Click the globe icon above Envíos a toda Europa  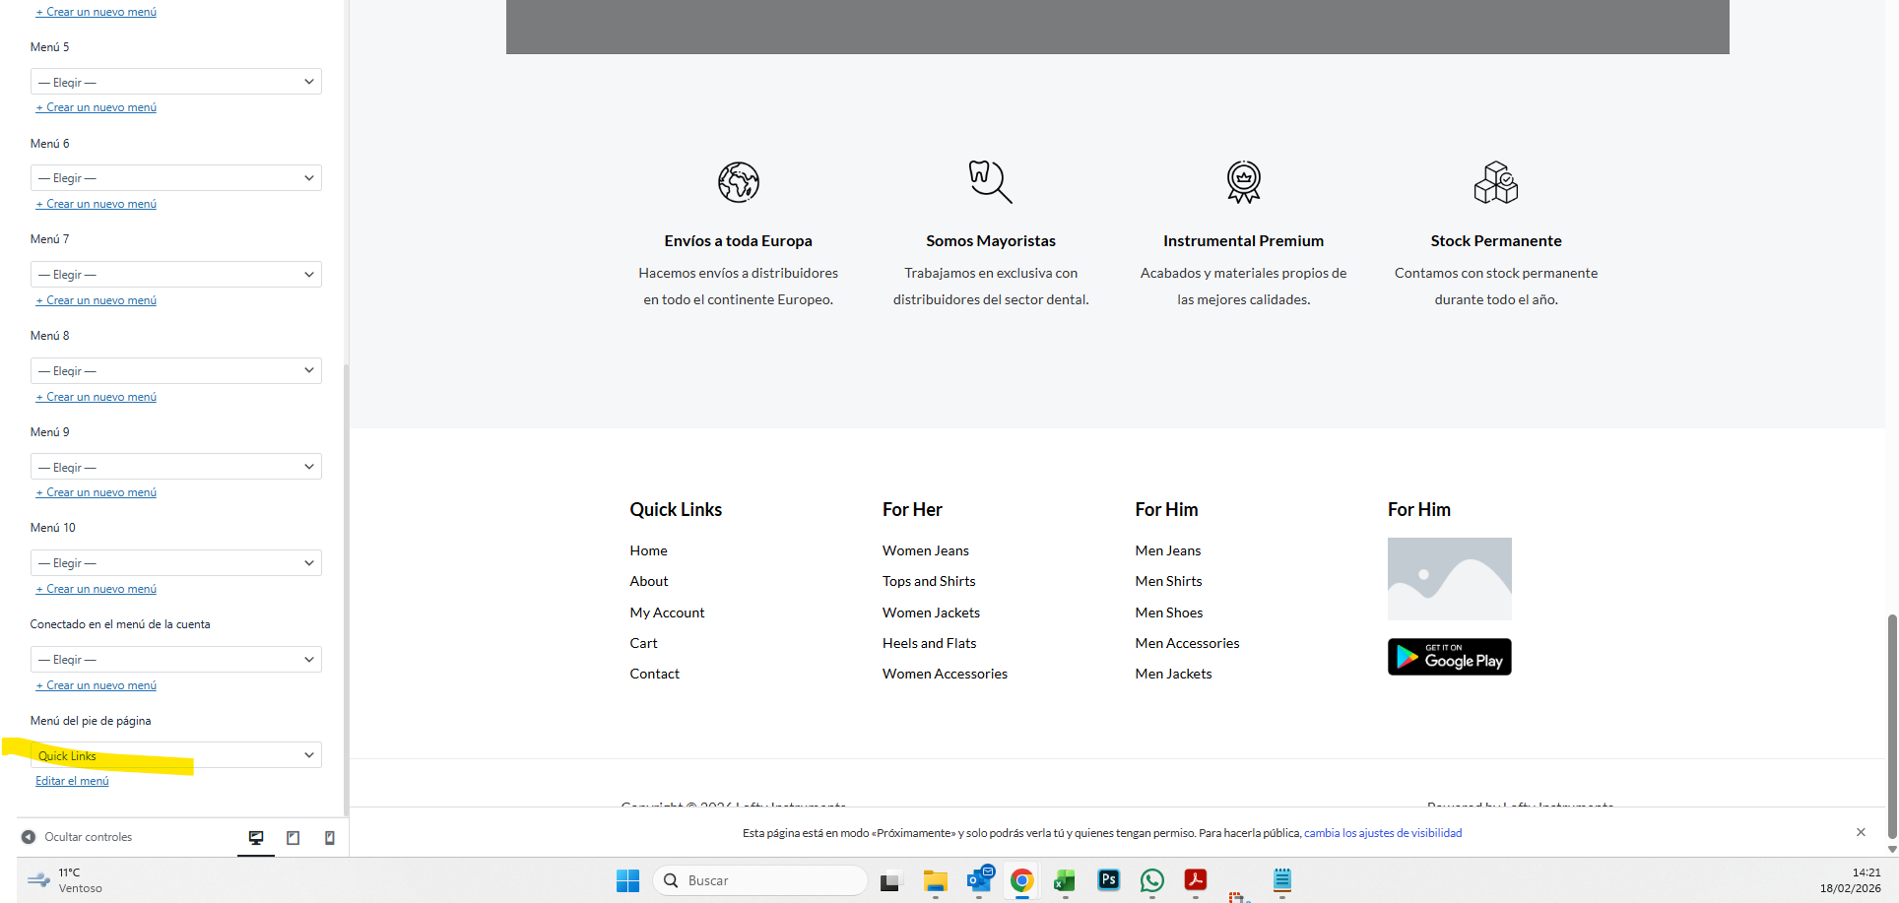click(738, 182)
